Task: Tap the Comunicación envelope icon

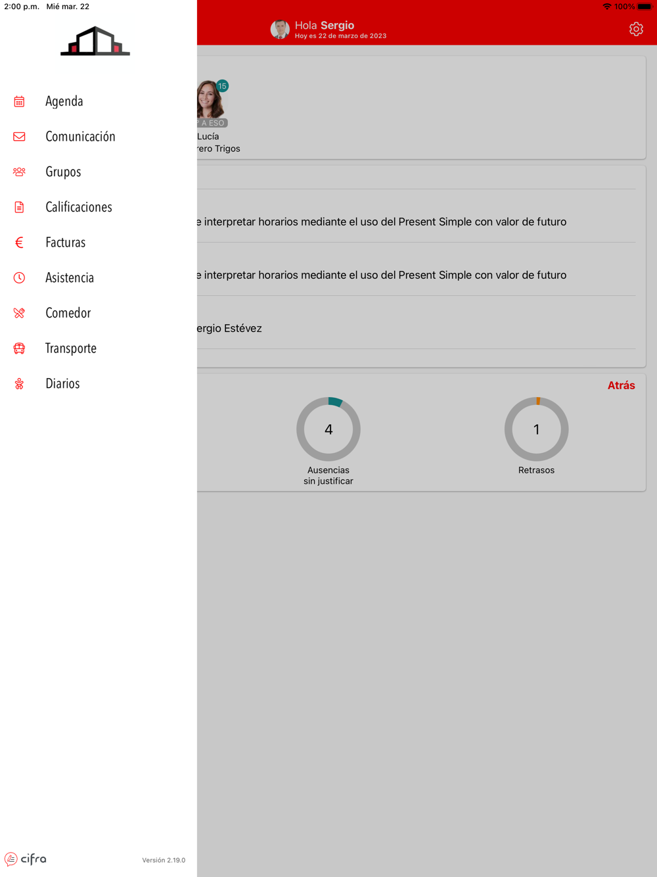Action: 19,137
